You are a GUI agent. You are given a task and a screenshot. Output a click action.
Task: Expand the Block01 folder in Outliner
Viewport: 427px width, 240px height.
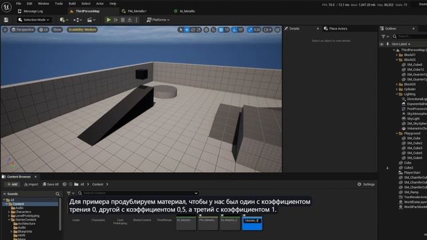[x=397, y=55]
